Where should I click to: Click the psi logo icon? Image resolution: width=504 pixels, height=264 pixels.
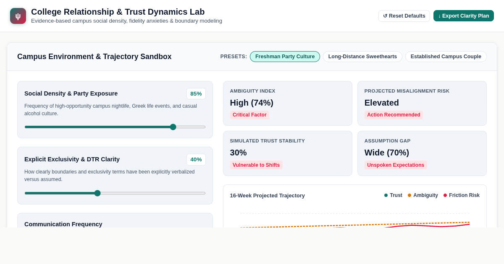(x=18, y=16)
